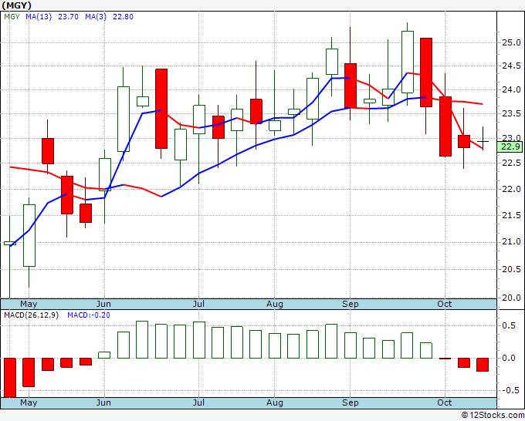Screen dimensions: 525x421
Task: Click the 20.0 price axis label
Action: (x=511, y=298)
